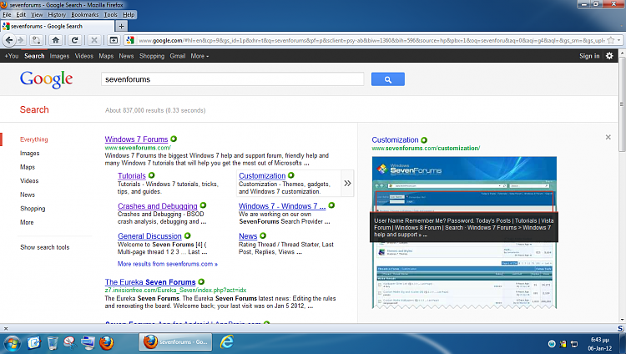Go back with the browser Back arrow
Screen dimensions: 626x354
(9, 40)
